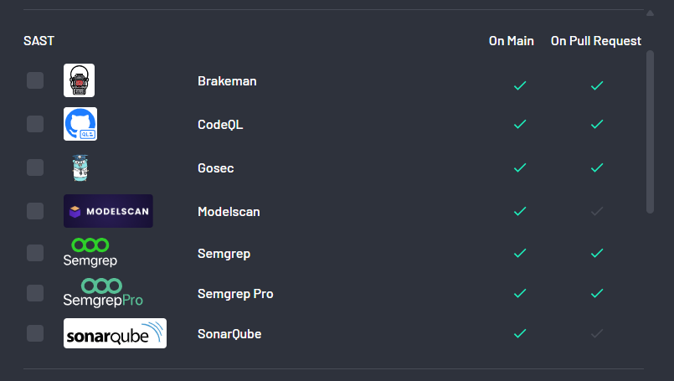Click the vertical scrollbar thumb
This screenshot has width=674, height=381.
[650, 131]
